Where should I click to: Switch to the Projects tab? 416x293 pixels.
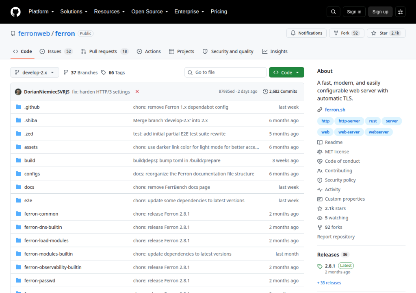coord(182,51)
